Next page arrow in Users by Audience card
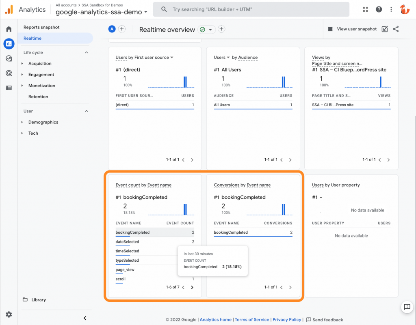Image resolution: width=416 pixels, height=325 pixels. 290,160
